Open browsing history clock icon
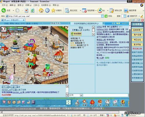Screen dimensions: 145x117 (x=47, y=10)
